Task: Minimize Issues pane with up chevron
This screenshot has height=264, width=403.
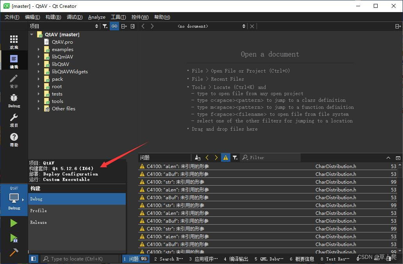Action: pyautogui.click(x=388, y=158)
